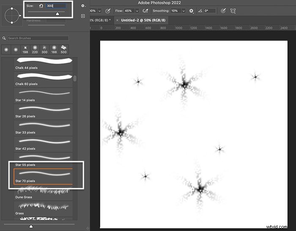Select recent brush labeled 500

click(64, 49)
